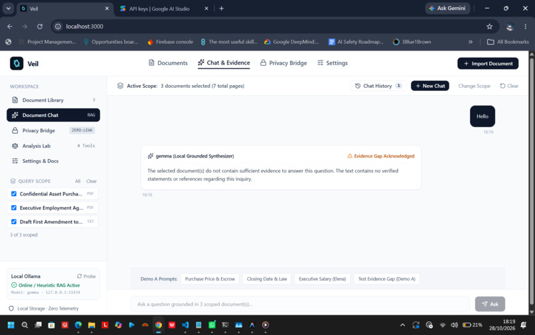Image resolution: width=535 pixels, height=335 pixels.
Task: Clear the chat with Clear button
Action: (x=509, y=86)
